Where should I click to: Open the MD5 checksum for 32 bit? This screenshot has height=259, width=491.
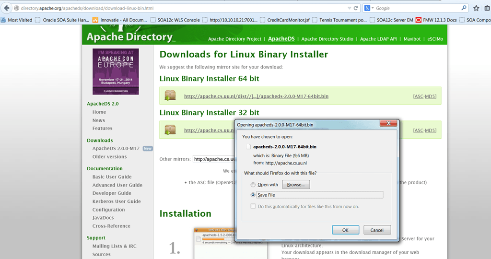click(x=430, y=130)
